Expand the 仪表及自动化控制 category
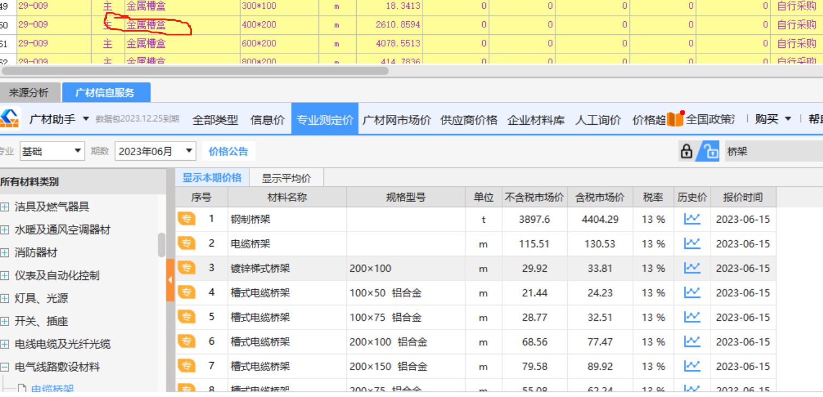 [x=4, y=276]
